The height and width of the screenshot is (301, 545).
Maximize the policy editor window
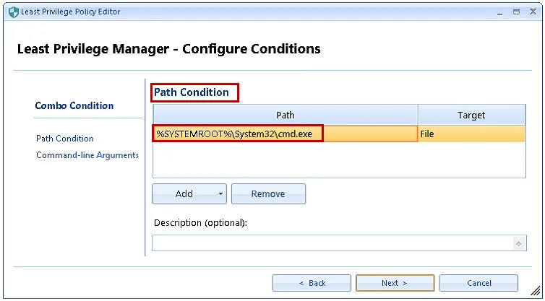coord(515,12)
